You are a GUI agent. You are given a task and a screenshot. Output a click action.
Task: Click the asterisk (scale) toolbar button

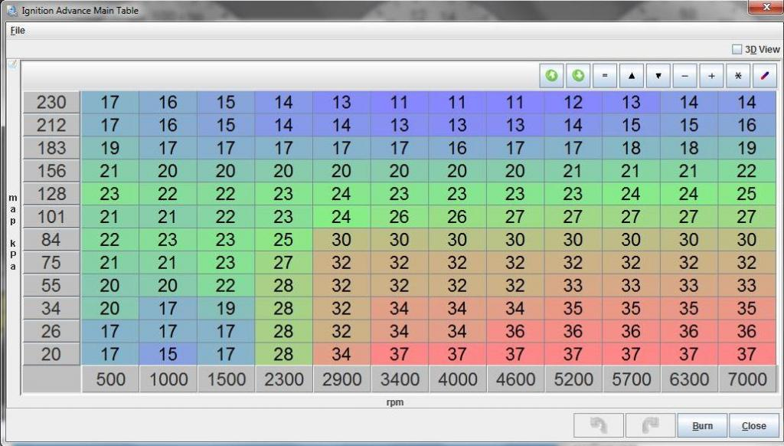[738, 76]
